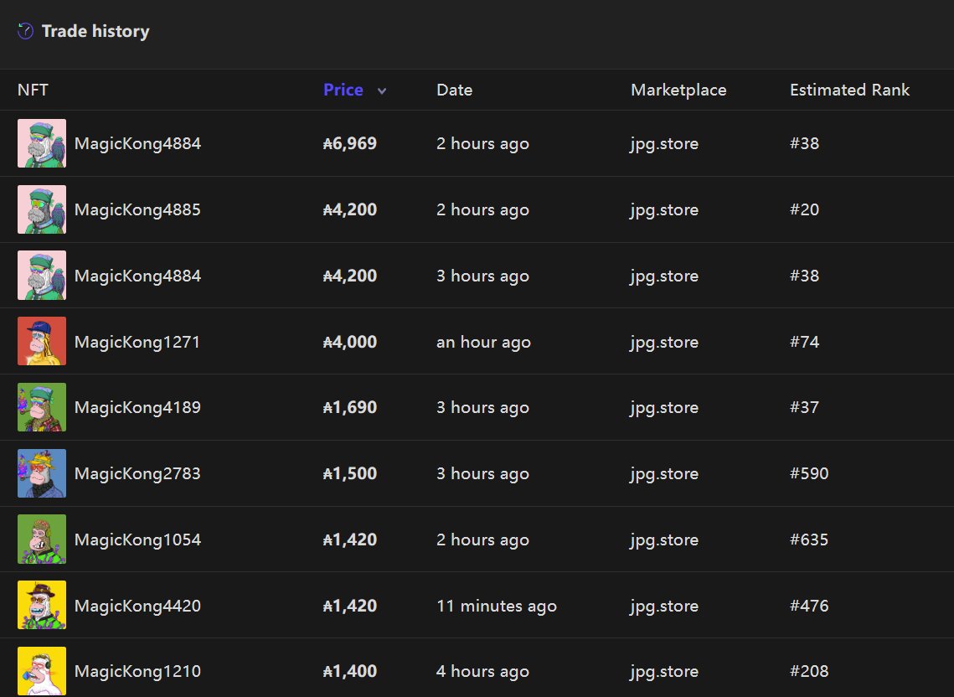The width and height of the screenshot is (954, 697).
Task: Select the MagicKong4189 name
Action: 137,408
